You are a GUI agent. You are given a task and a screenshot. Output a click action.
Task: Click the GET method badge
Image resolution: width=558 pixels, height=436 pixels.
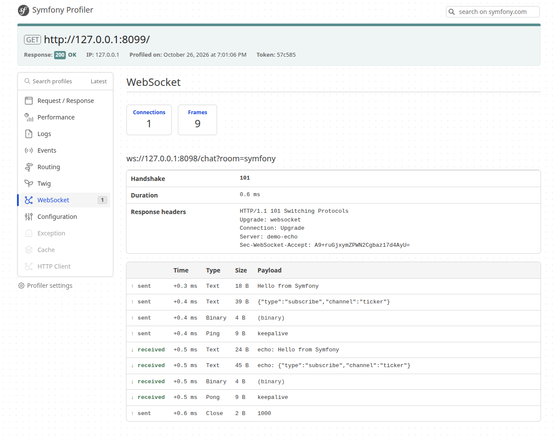[x=33, y=40]
